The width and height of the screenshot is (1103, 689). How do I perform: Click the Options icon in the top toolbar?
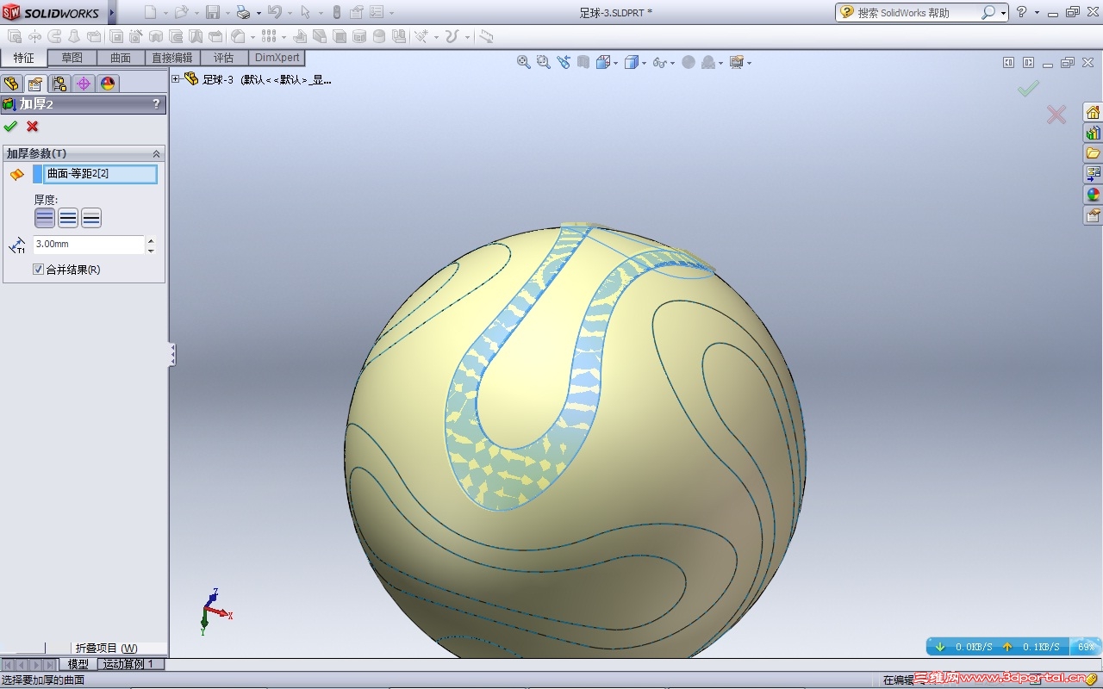click(377, 12)
